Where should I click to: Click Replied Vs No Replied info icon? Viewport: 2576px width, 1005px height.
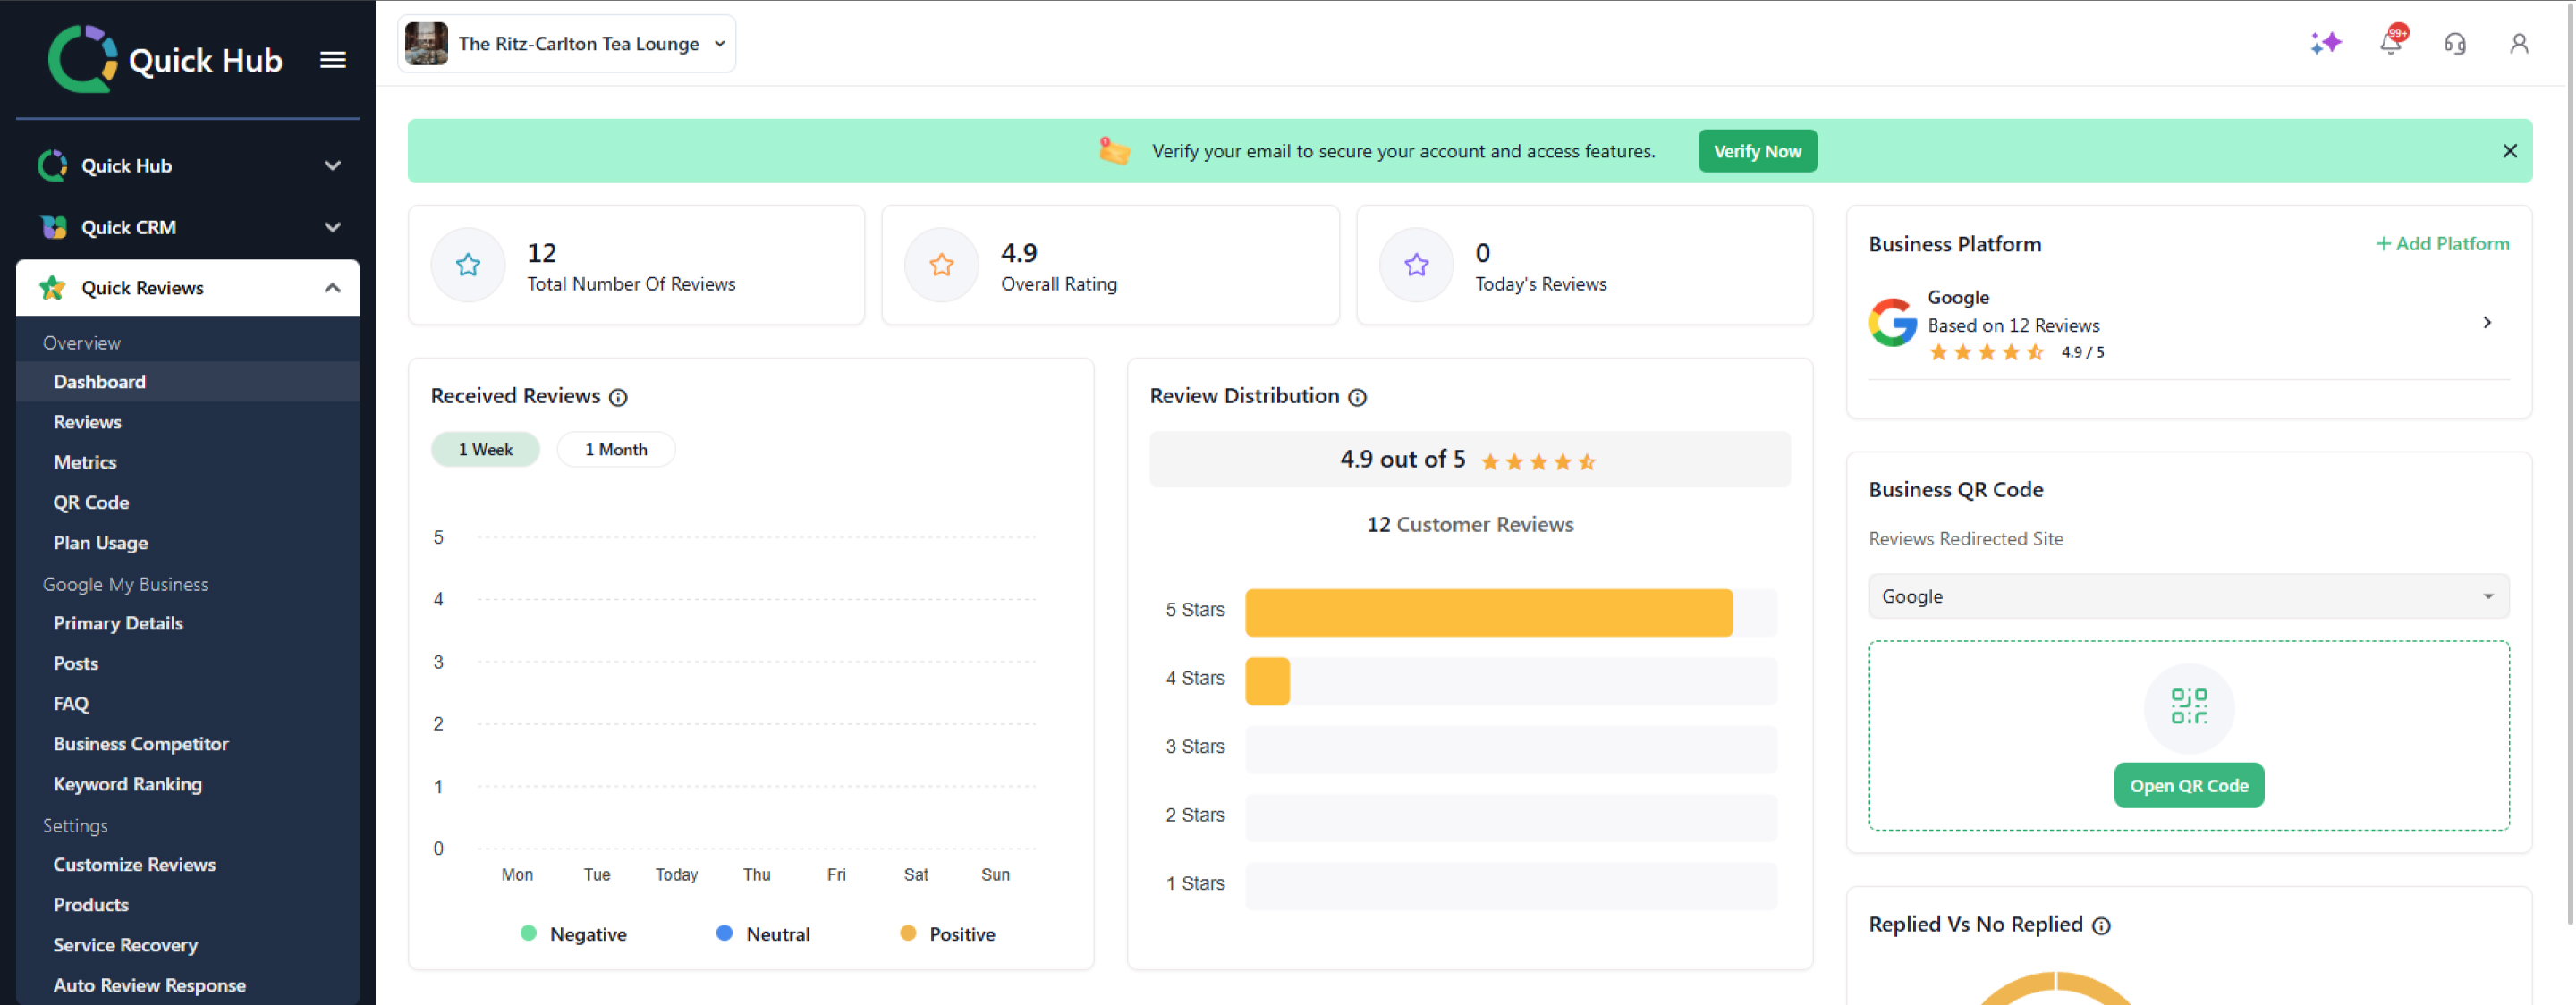coord(2101,925)
